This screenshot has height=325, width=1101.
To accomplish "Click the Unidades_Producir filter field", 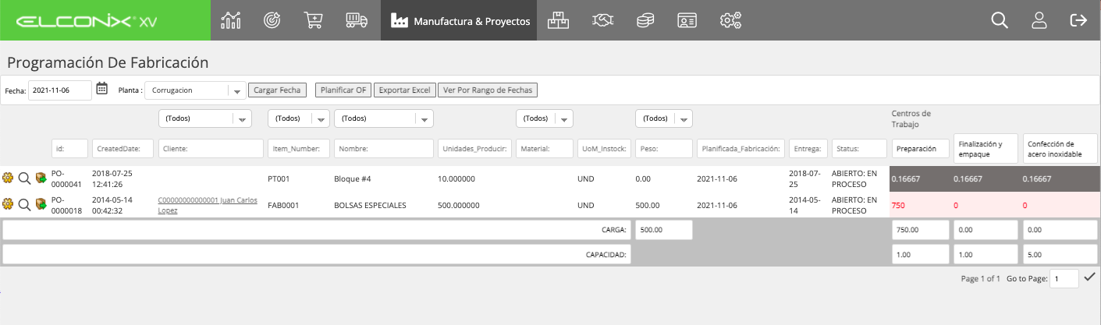I will (475, 148).
